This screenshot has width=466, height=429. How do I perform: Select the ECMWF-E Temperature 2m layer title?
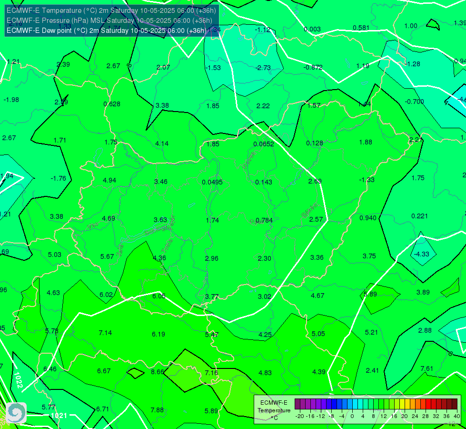click(x=111, y=10)
